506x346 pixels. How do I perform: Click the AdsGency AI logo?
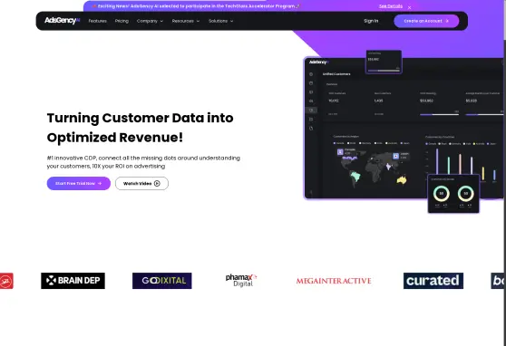[x=62, y=21]
